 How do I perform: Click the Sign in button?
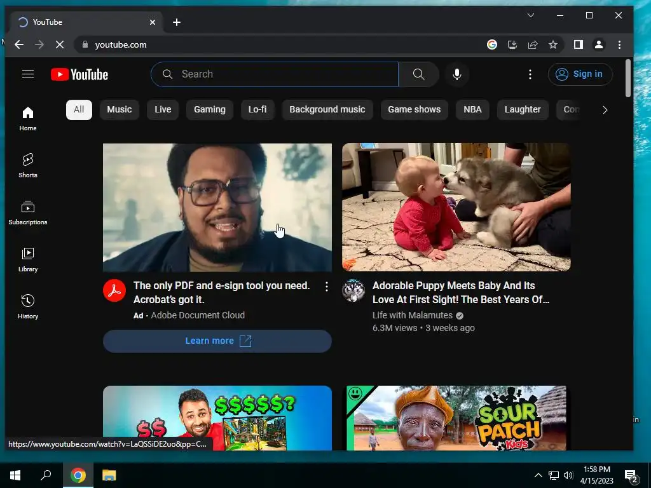580,74
